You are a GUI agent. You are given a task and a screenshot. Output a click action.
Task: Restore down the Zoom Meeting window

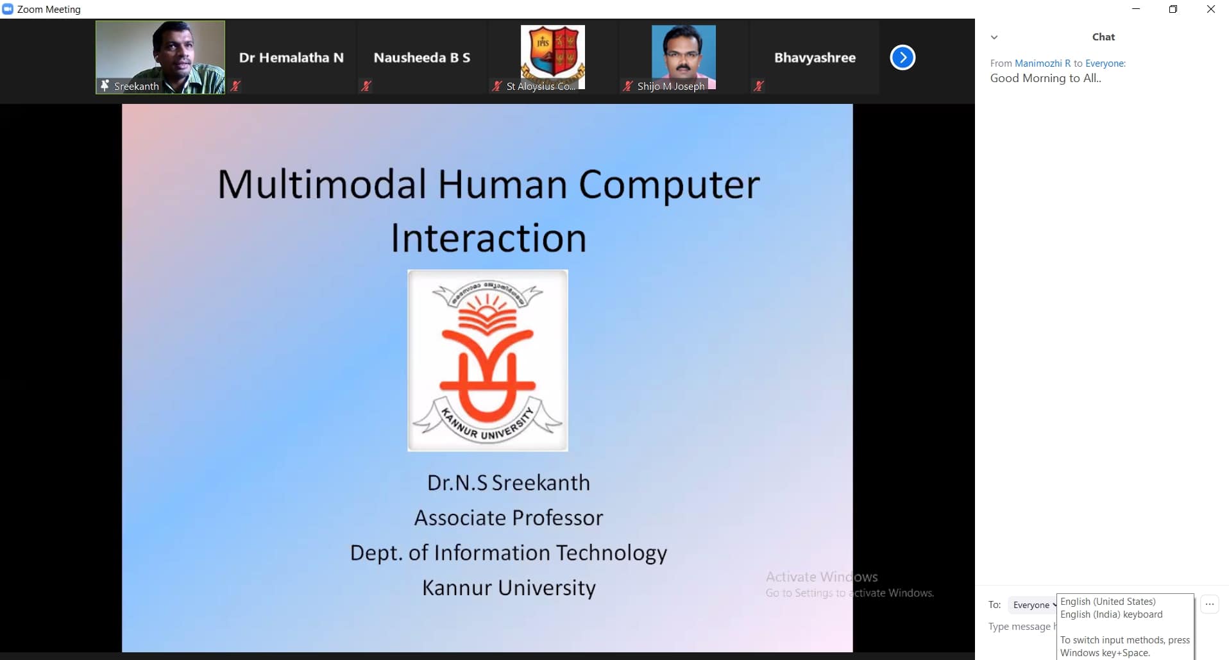1173,9
